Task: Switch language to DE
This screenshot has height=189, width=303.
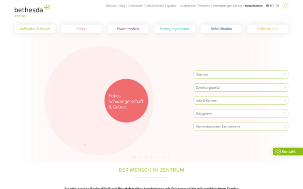Action: (268, 6)
